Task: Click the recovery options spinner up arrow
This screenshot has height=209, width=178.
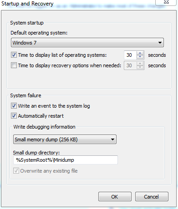Action: [x=140, y=64]
